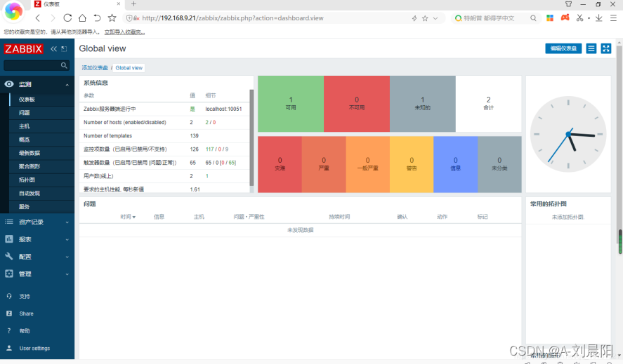Click the sidebar search input field

tap(32, 65)
